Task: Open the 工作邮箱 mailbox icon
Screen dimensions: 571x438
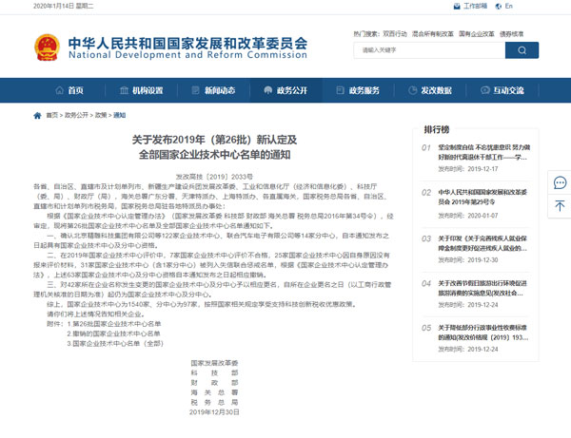Action: (457, 7)
